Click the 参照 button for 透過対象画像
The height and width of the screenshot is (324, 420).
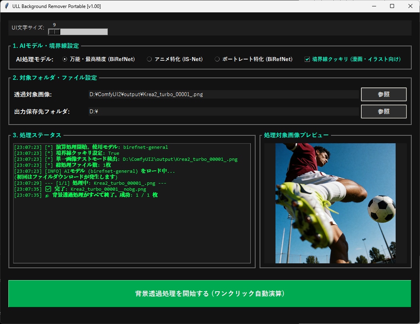[x=384, y=94]
